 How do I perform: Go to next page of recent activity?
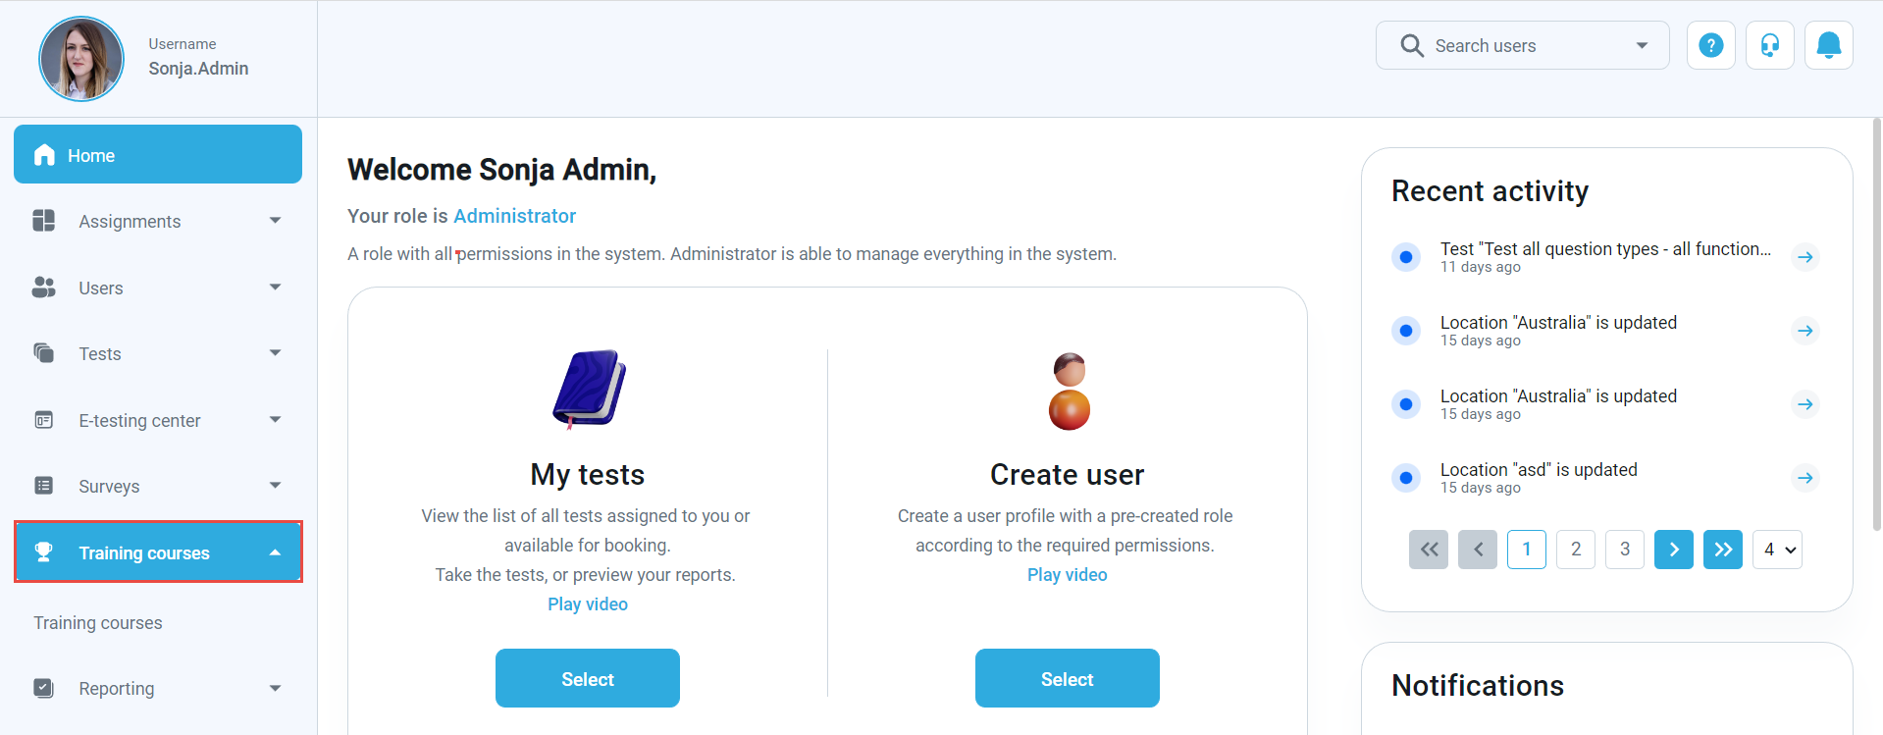click(x=1673, y=550)
